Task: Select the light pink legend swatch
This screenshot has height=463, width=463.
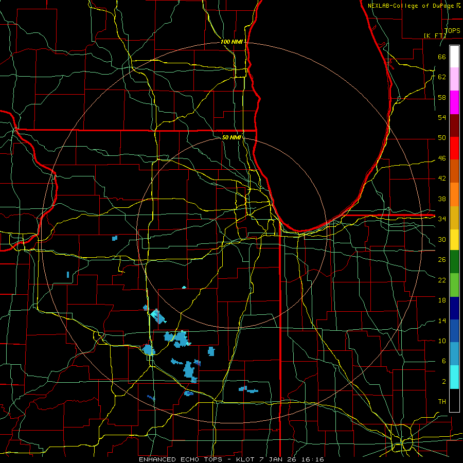Action: (x=454, y=79)
